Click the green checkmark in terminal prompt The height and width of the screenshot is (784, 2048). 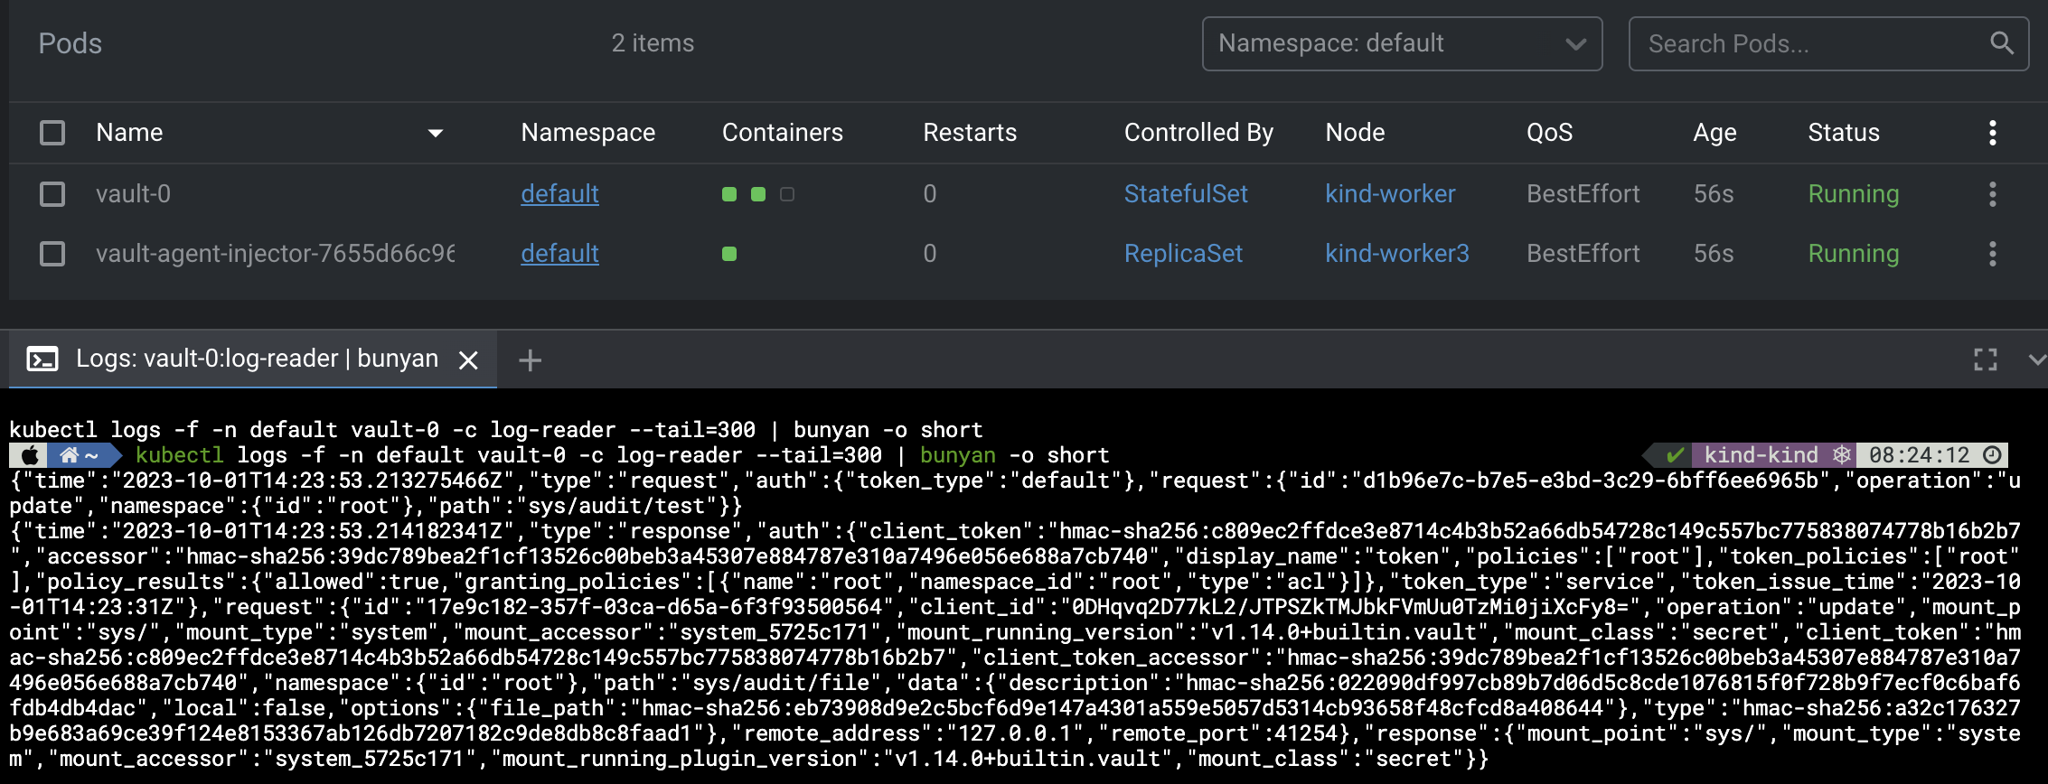(1675, 455)
